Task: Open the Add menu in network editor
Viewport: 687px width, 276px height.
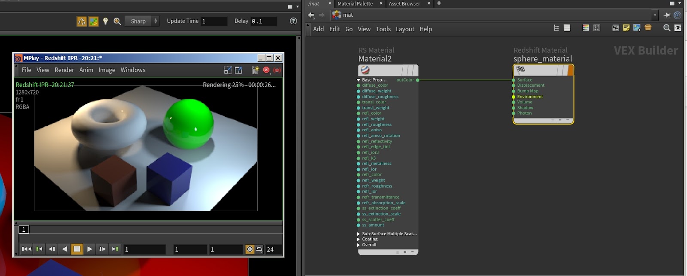Action: (x=319, y=29)
